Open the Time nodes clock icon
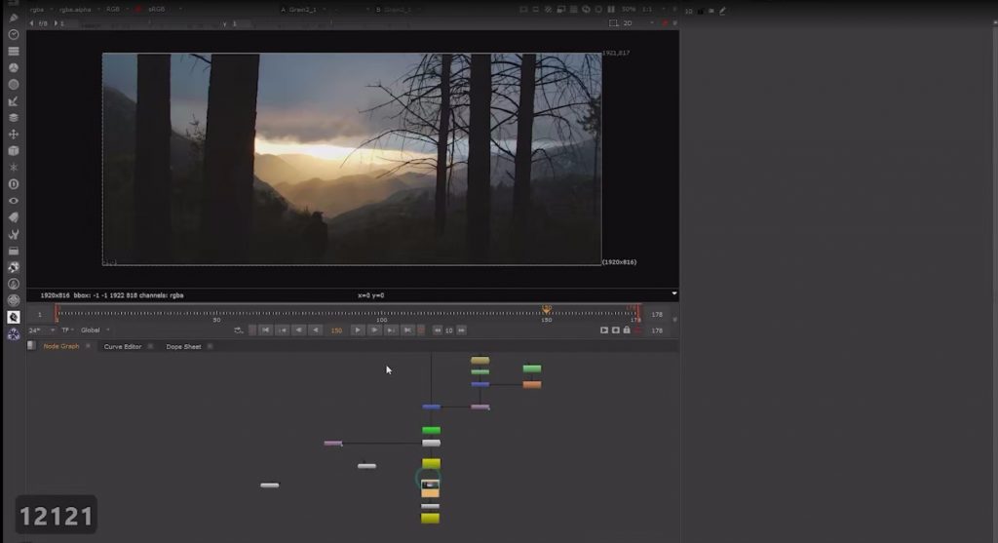This screenshot has width=998, height=543. [x=14, y=34]
